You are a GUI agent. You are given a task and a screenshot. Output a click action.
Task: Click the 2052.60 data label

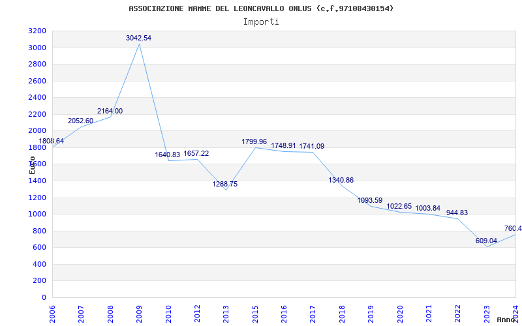click(80, 121)
